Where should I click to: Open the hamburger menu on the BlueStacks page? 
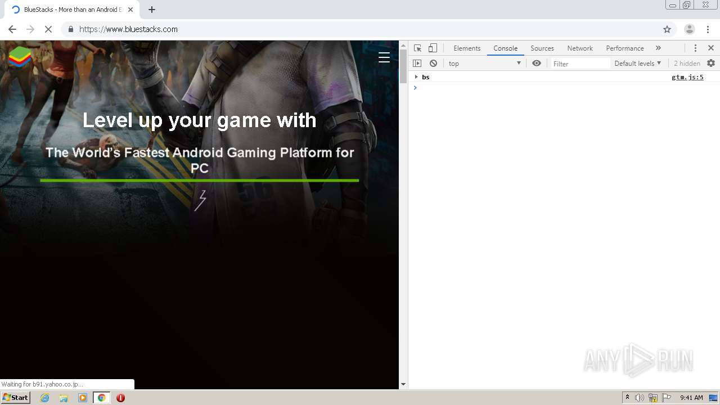[x=384, y=57]
